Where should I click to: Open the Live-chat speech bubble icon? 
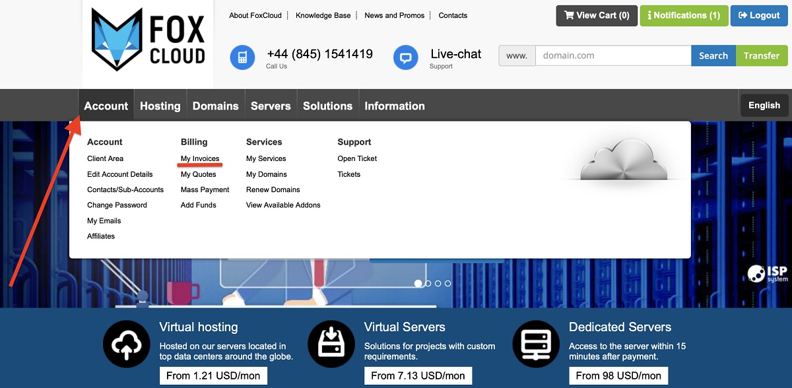click(405, 57)
